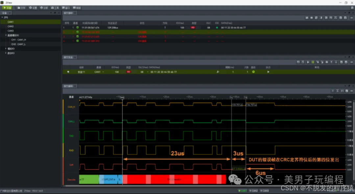Click the green pause icon in the send toolbar
The height and width of the screenshot is (194, 355).
pyautogui.click(x=313, y=62)
